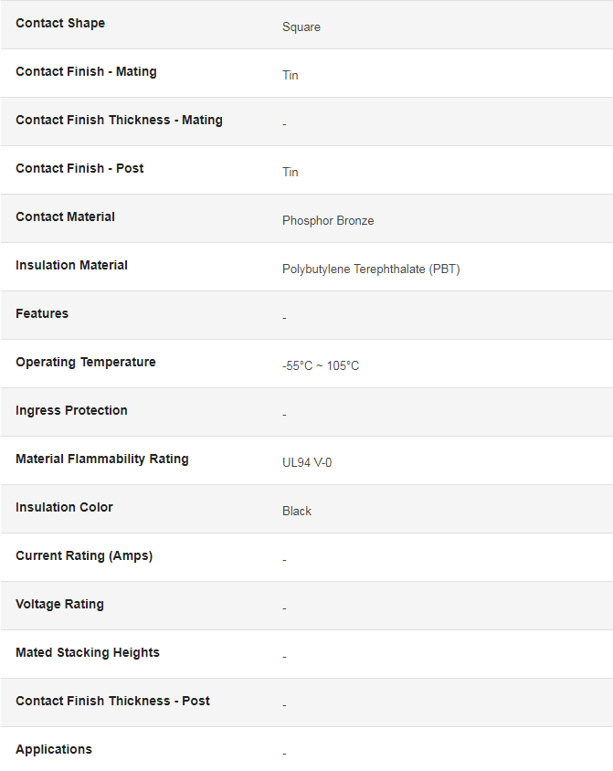This screenshot has height=771, width=613.
Task: Click the Contact Finish - Mating label
Action: coord(86,72)
